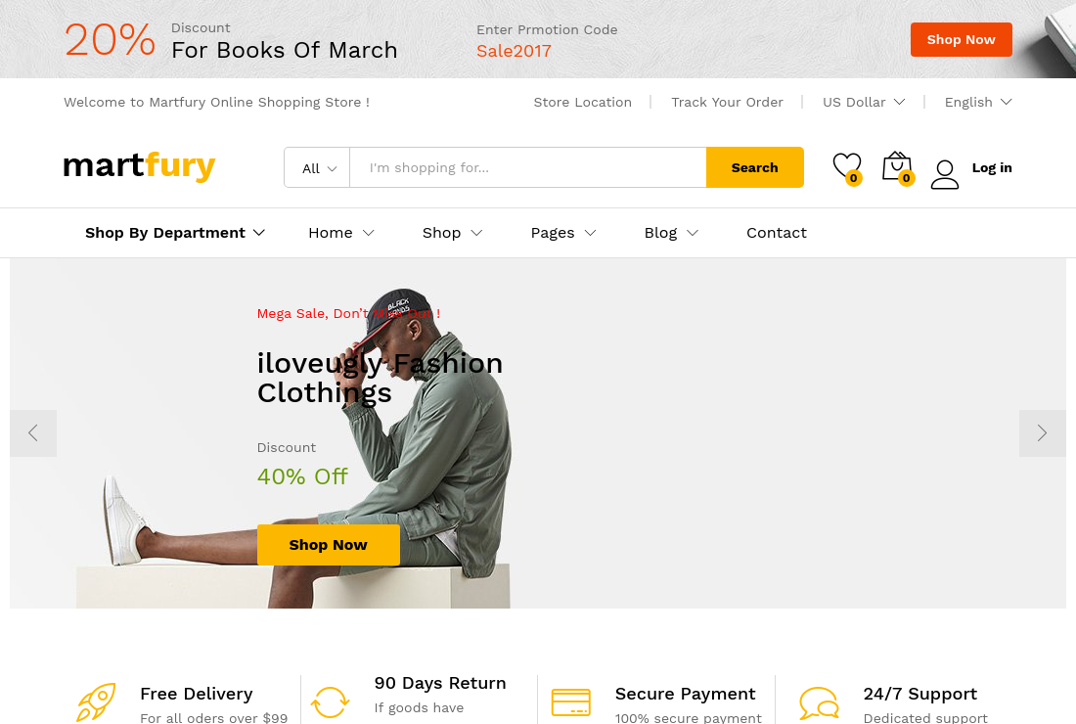Open the English language dropdown
1076x724 pixels.
pos(978,103)
